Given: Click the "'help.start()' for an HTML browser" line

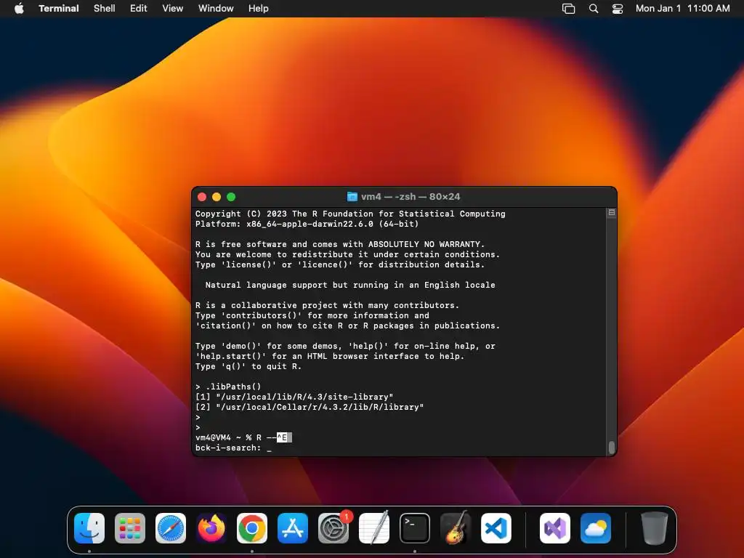Looking at the screenshot, I should pos(330,356).
